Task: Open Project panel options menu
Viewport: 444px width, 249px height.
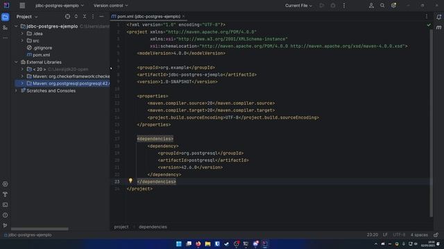Action: [x=93, y=17]
